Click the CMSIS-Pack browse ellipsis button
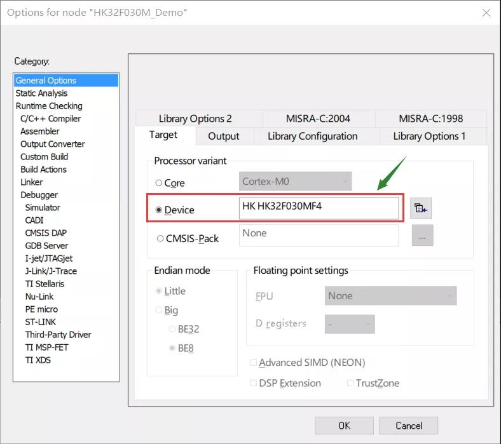 (x=422, y=235)
